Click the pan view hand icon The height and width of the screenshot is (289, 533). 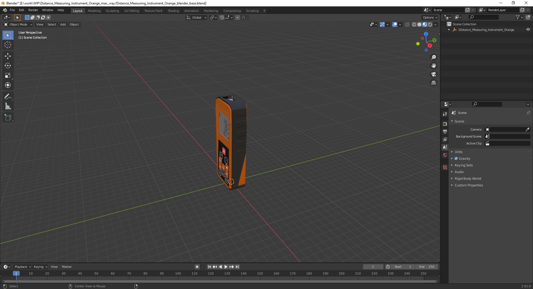[x=434, y=66]
